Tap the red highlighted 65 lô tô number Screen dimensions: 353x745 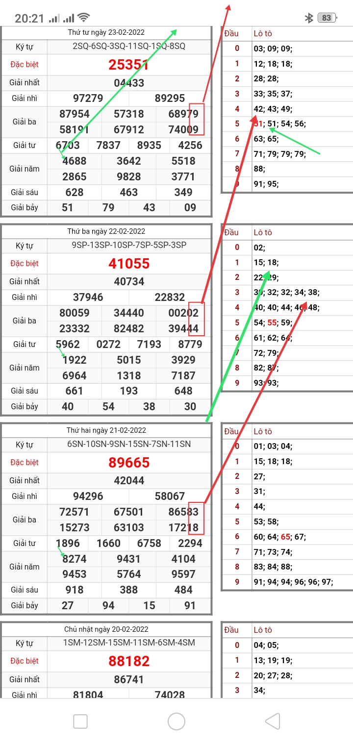(x=285, y=537)
